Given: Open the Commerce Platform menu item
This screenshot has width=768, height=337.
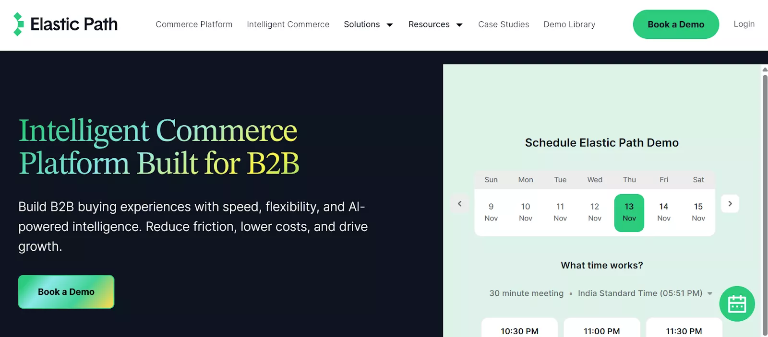Looking at the screenshot, I should coord(194,24).
